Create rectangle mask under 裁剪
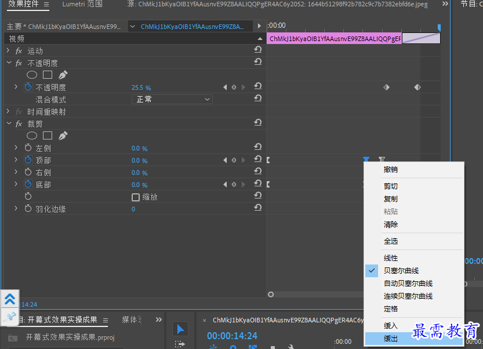 point(48,135)
